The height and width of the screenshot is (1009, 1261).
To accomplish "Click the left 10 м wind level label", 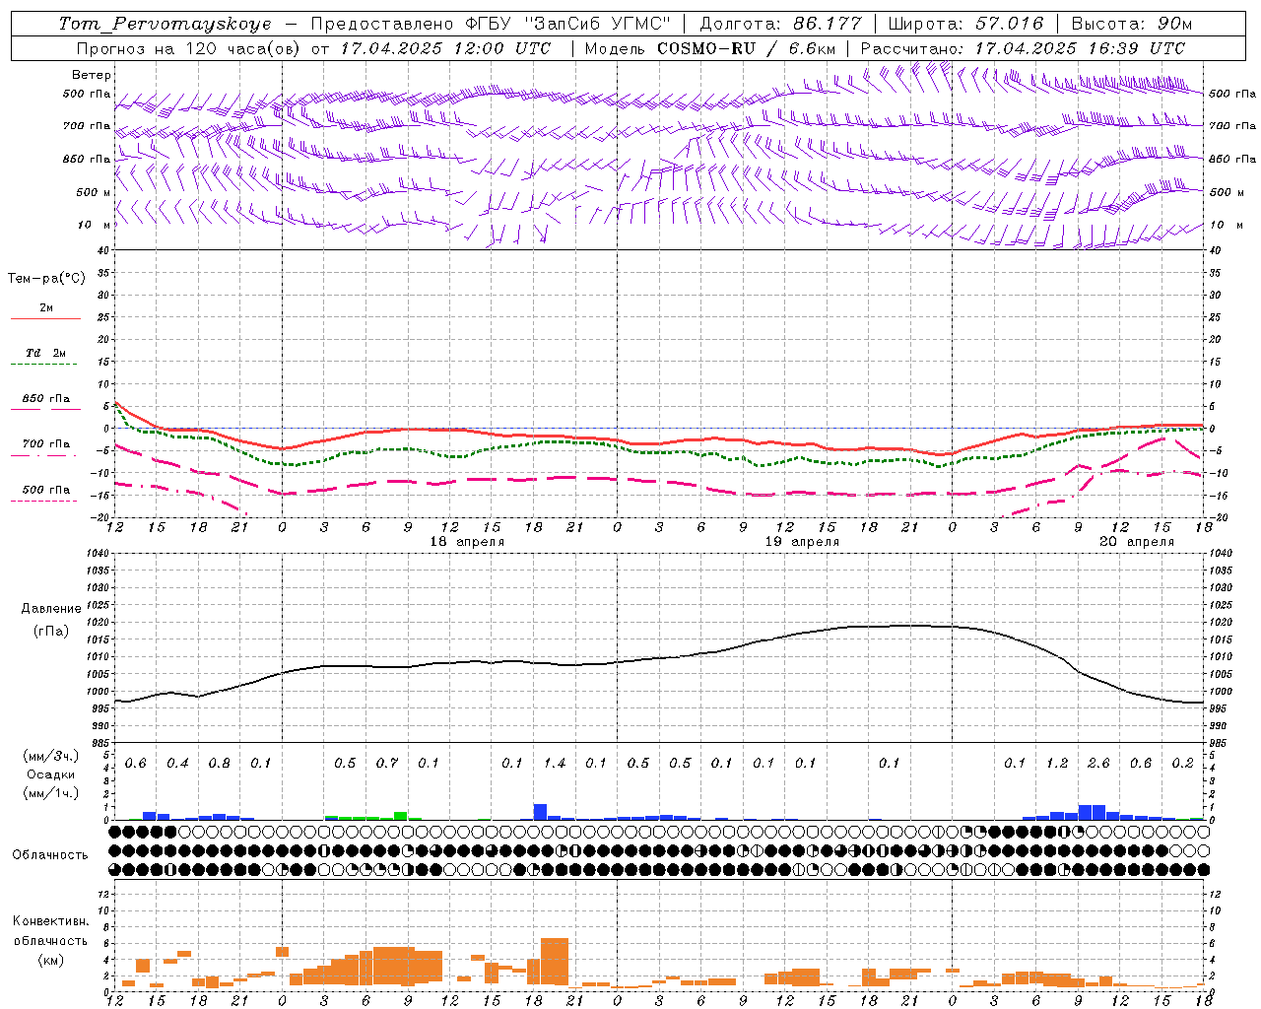I will pos(95,225).
